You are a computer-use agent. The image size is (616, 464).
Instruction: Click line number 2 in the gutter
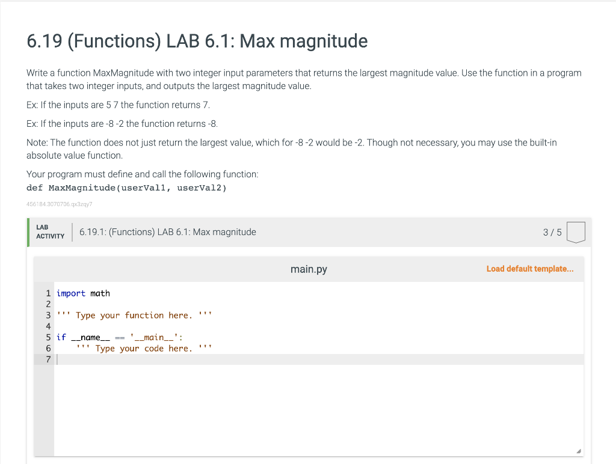[48, 304]
